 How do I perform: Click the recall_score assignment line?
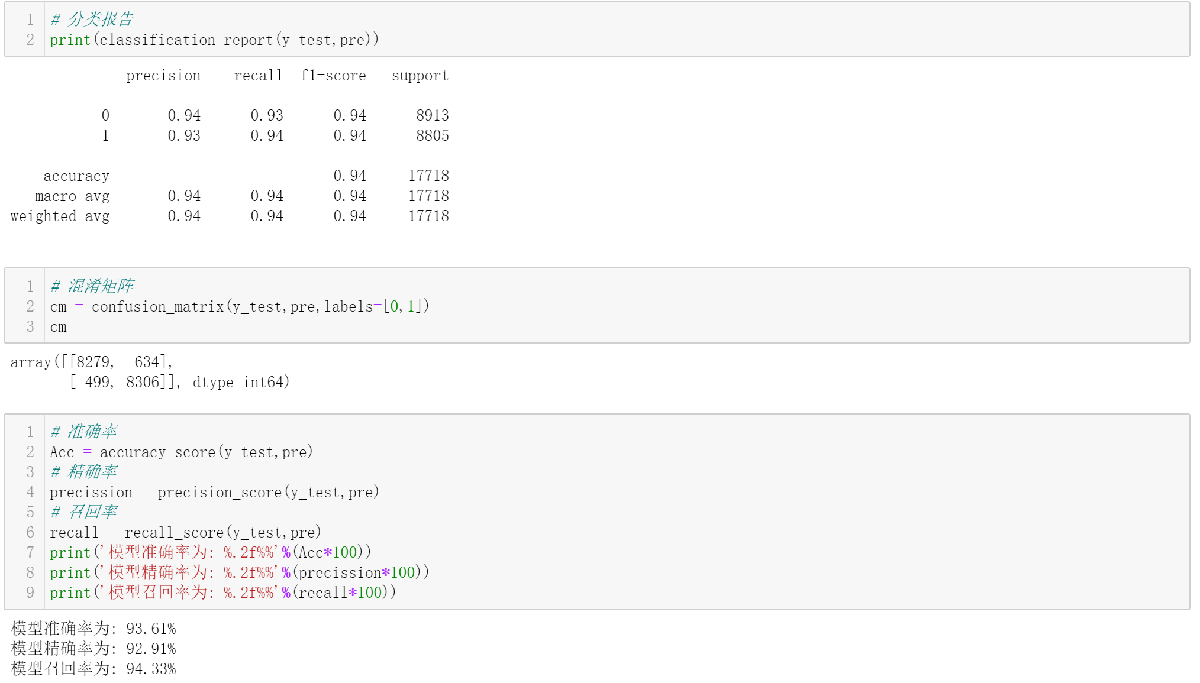tap(185, 533)
